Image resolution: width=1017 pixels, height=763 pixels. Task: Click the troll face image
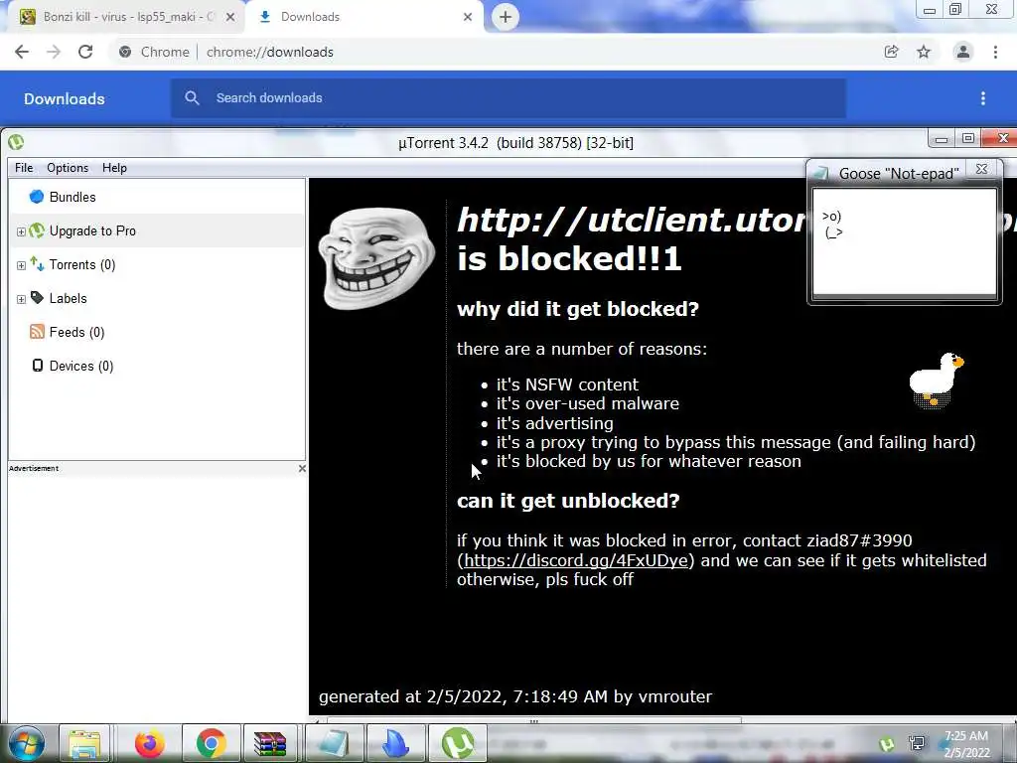click(x=376, y=258)
